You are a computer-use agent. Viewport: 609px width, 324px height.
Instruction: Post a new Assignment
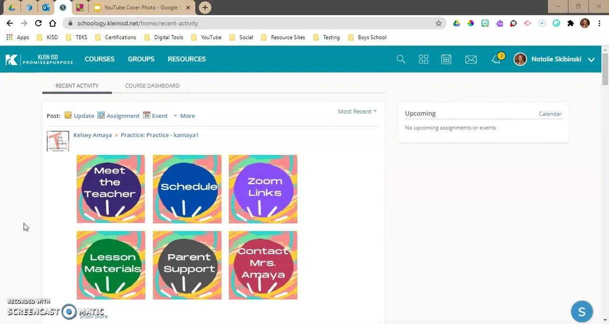click(x=118, y=115)
